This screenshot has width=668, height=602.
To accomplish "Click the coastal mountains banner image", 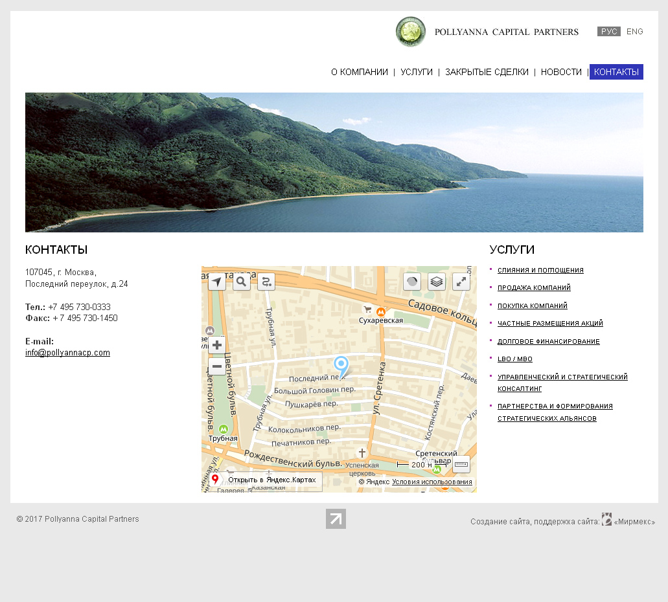I will [x=334, y=162].
